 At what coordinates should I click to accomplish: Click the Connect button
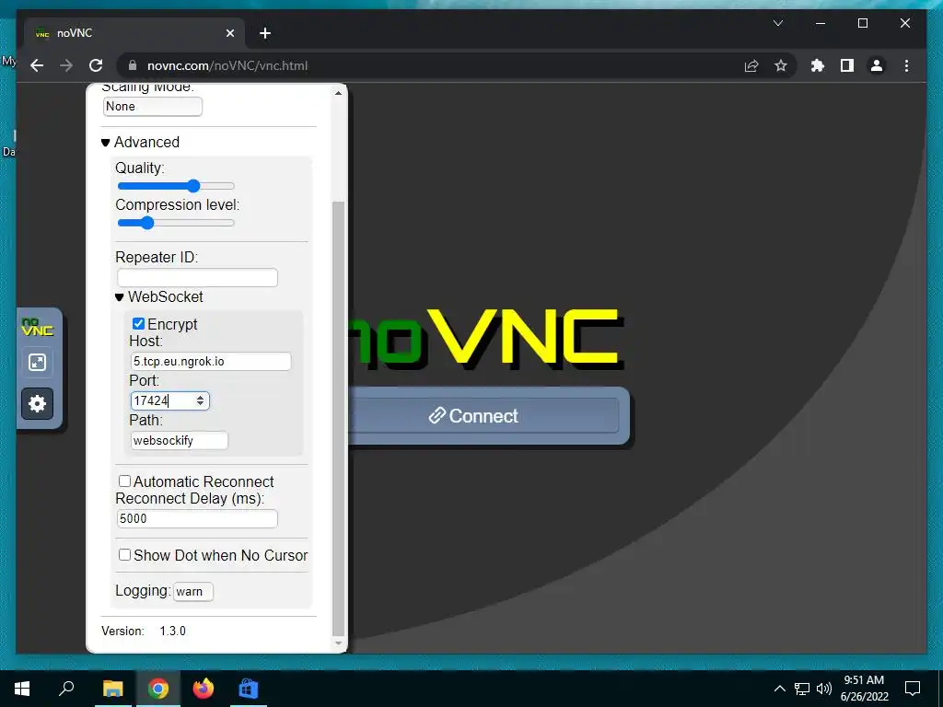(x=483, y=415)
